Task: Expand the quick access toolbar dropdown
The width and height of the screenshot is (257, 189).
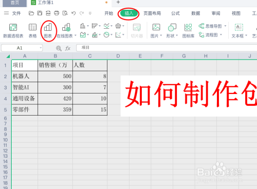Action: tap(90, 13)
